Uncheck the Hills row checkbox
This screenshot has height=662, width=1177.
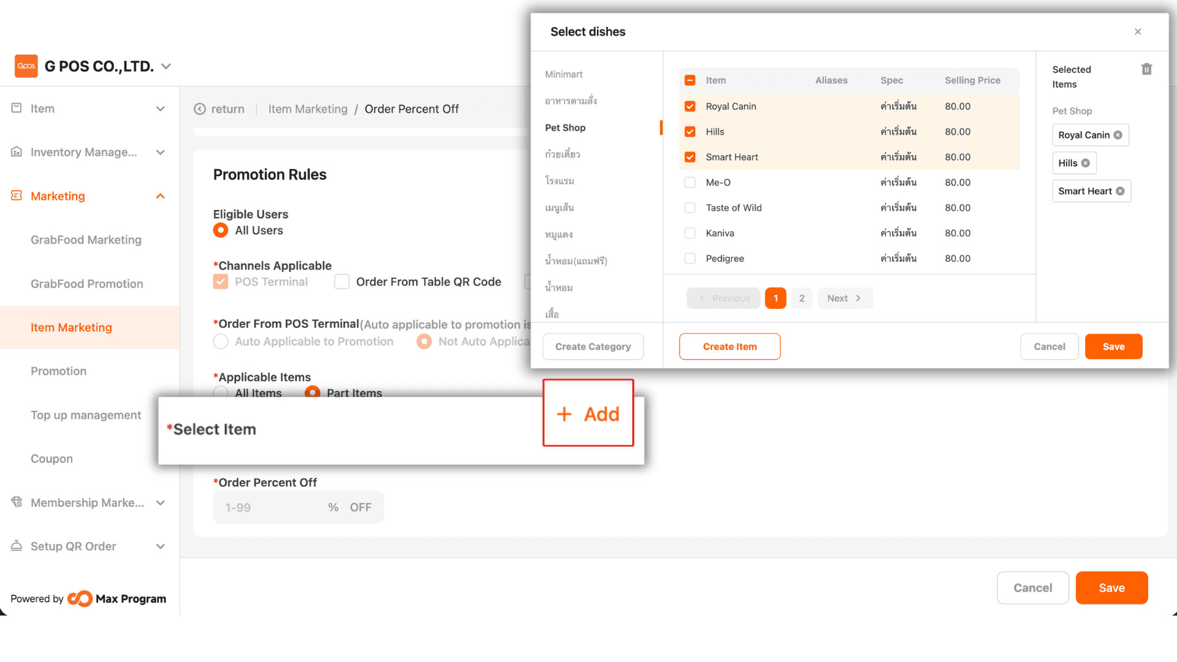point(690,132)
